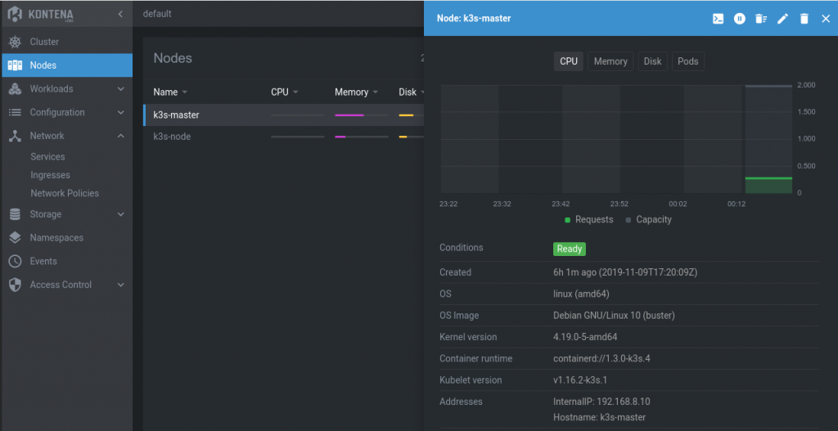Switch to the Disk chart tab

click(652, 61)
